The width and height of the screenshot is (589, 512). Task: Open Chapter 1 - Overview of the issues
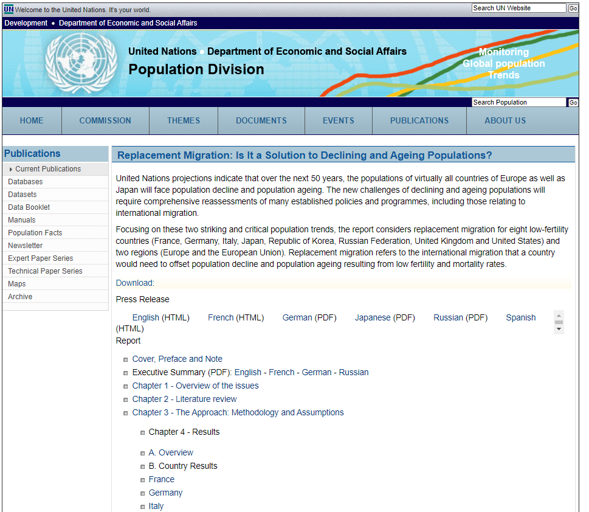tap(195, 386)
